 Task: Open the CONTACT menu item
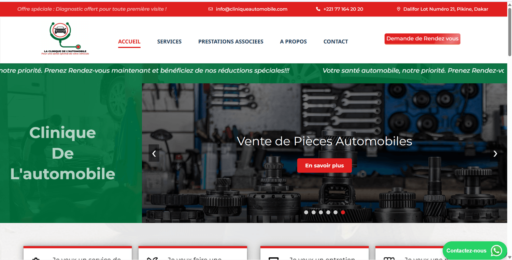point(336,42)
